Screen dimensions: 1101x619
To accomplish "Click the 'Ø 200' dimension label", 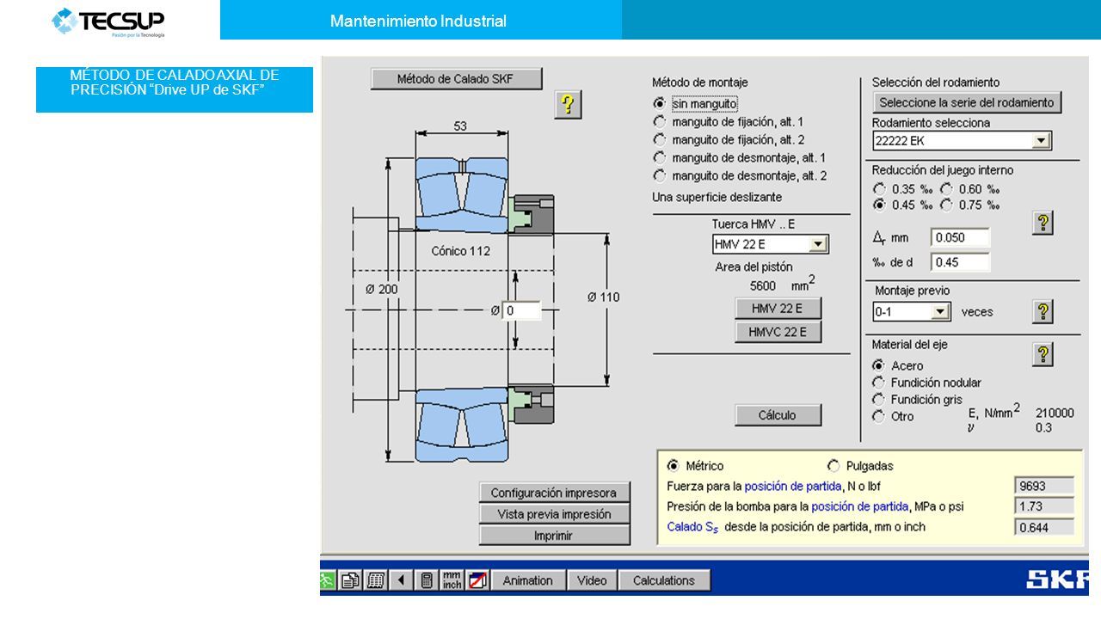I will click(x=382, y=290).
